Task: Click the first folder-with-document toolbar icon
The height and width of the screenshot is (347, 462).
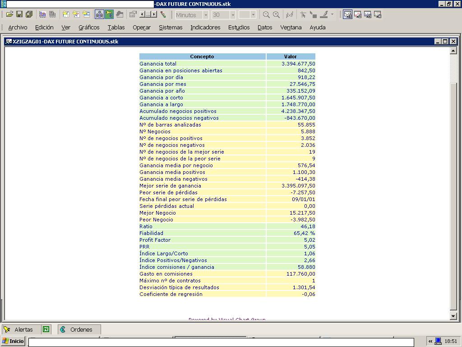Action: (x=66, y=14)
